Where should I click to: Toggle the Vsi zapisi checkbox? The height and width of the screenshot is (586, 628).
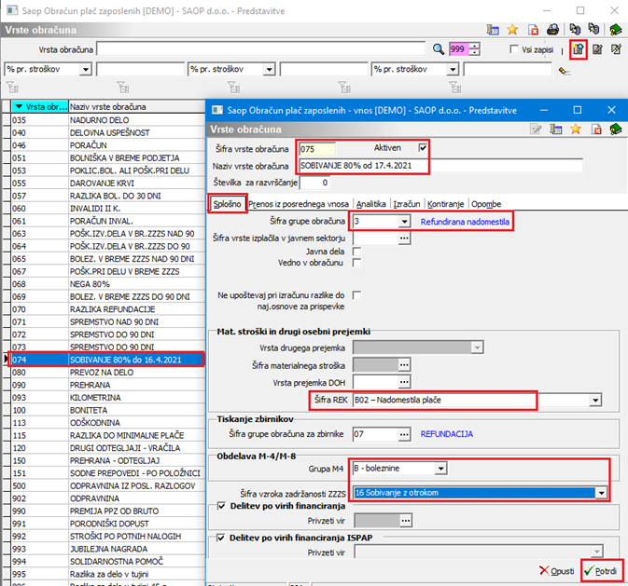514,49
